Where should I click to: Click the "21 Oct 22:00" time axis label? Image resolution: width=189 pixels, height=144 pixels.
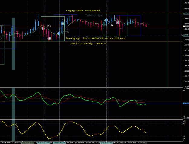click(x=16, y=143)
